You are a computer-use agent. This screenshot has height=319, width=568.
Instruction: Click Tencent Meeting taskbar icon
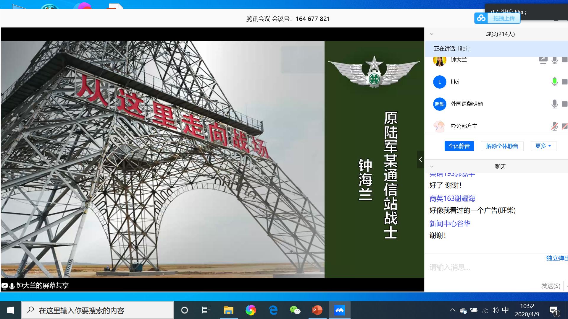pyautogui.click(x=339, y=310)
